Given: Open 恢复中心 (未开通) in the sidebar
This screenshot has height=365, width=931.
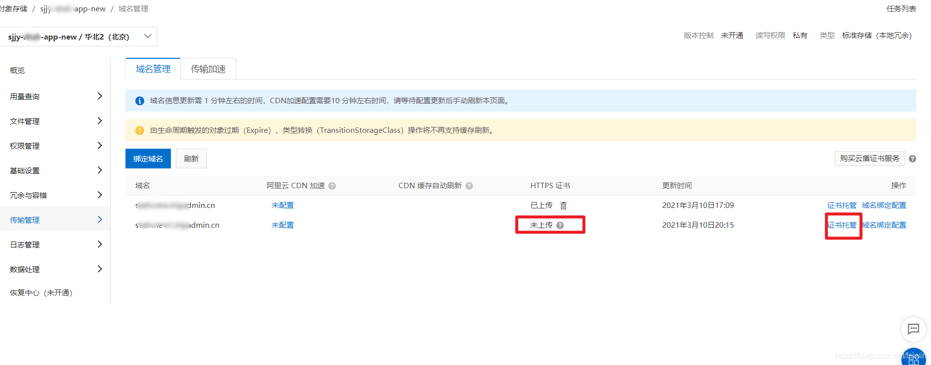Looking at the screenshot, I should (x=41, y=293).
